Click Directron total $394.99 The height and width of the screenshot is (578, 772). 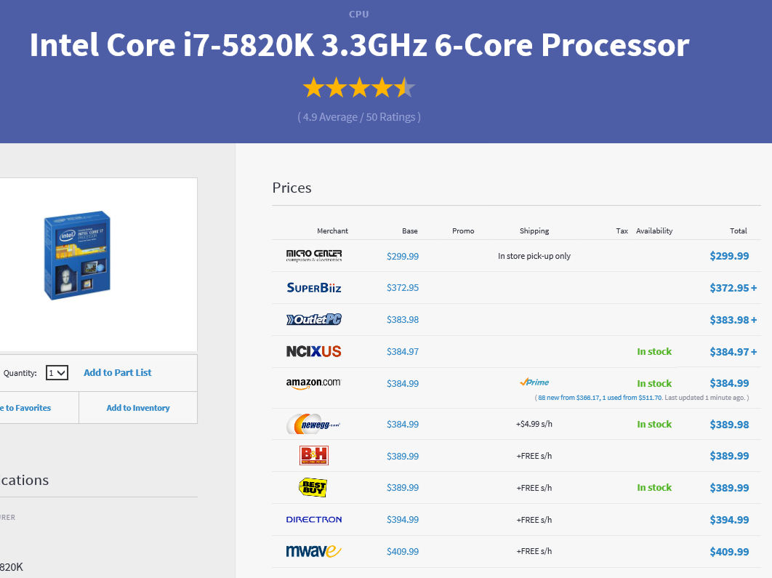click(x=729, y=520)
